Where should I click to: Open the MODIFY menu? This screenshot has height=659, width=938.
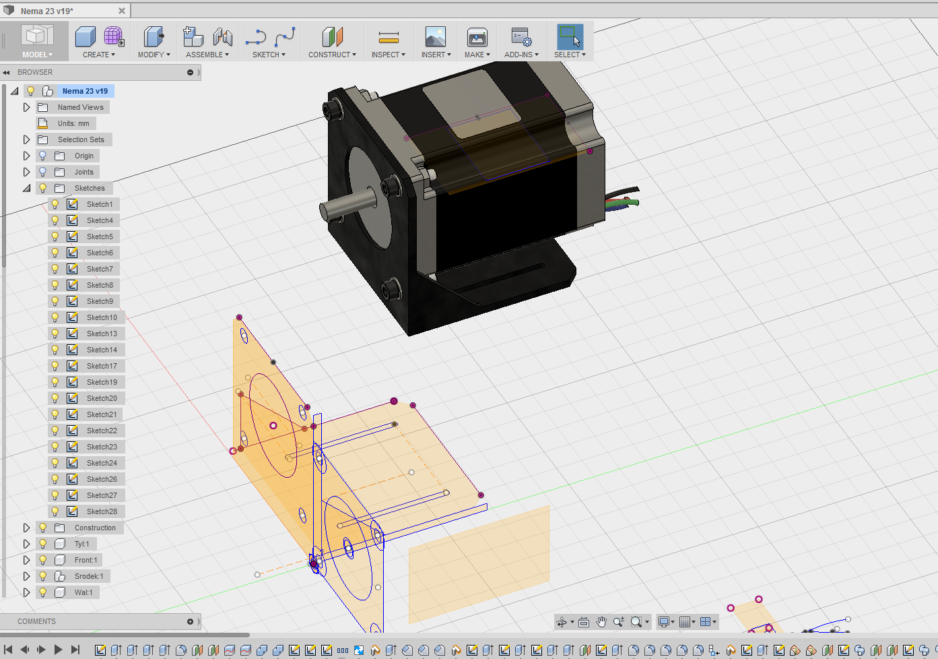(x=154, y=55)
